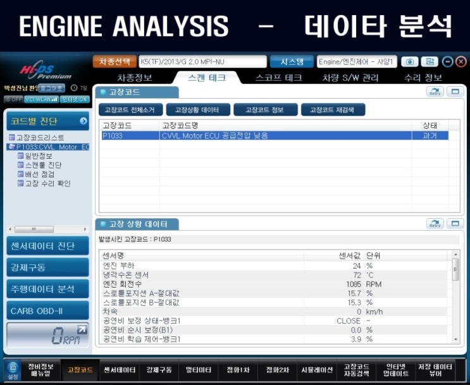
Task: Expand the 주행데이터 분석 section
Action: click(47, 289)
